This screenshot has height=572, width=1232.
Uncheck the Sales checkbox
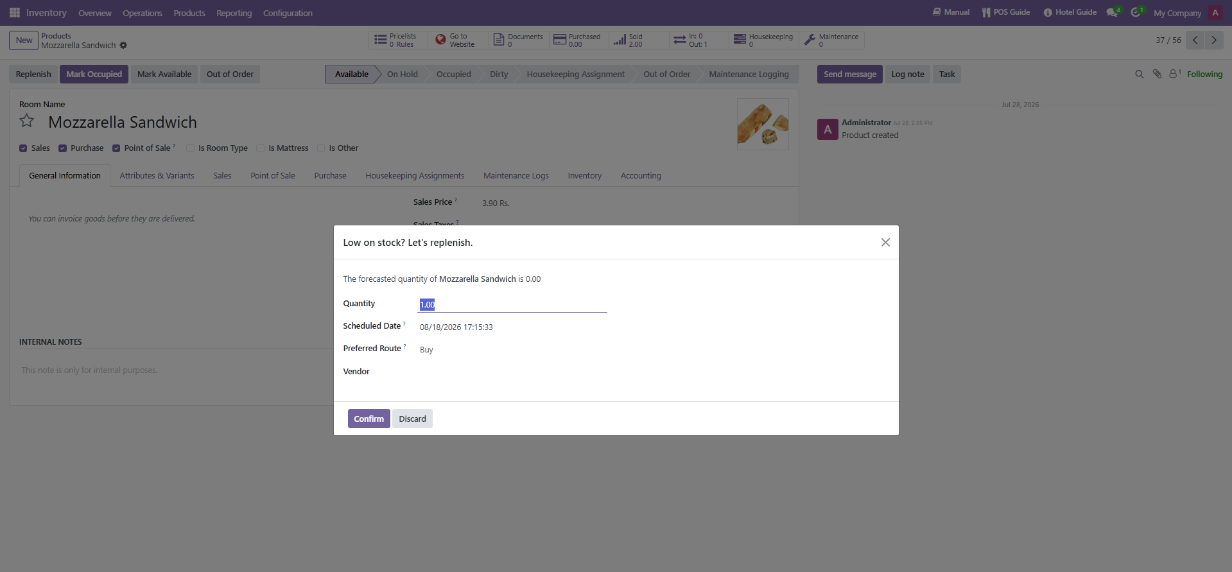(x=23, y=148)
